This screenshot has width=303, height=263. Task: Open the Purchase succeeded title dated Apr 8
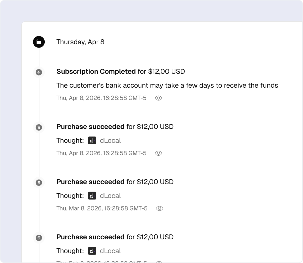pyautogui.click(x=90, y=127)
